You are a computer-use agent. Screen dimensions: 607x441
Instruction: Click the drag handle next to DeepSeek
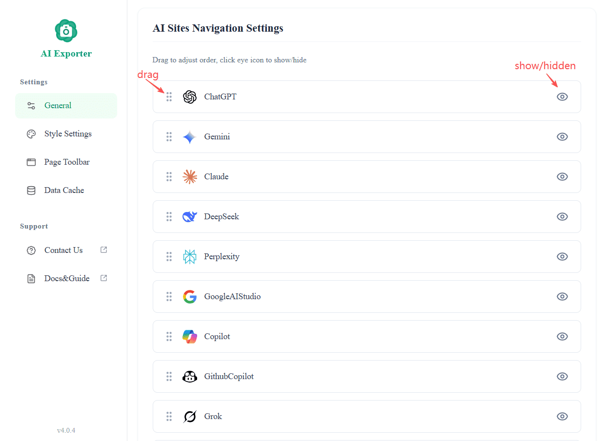169,216
